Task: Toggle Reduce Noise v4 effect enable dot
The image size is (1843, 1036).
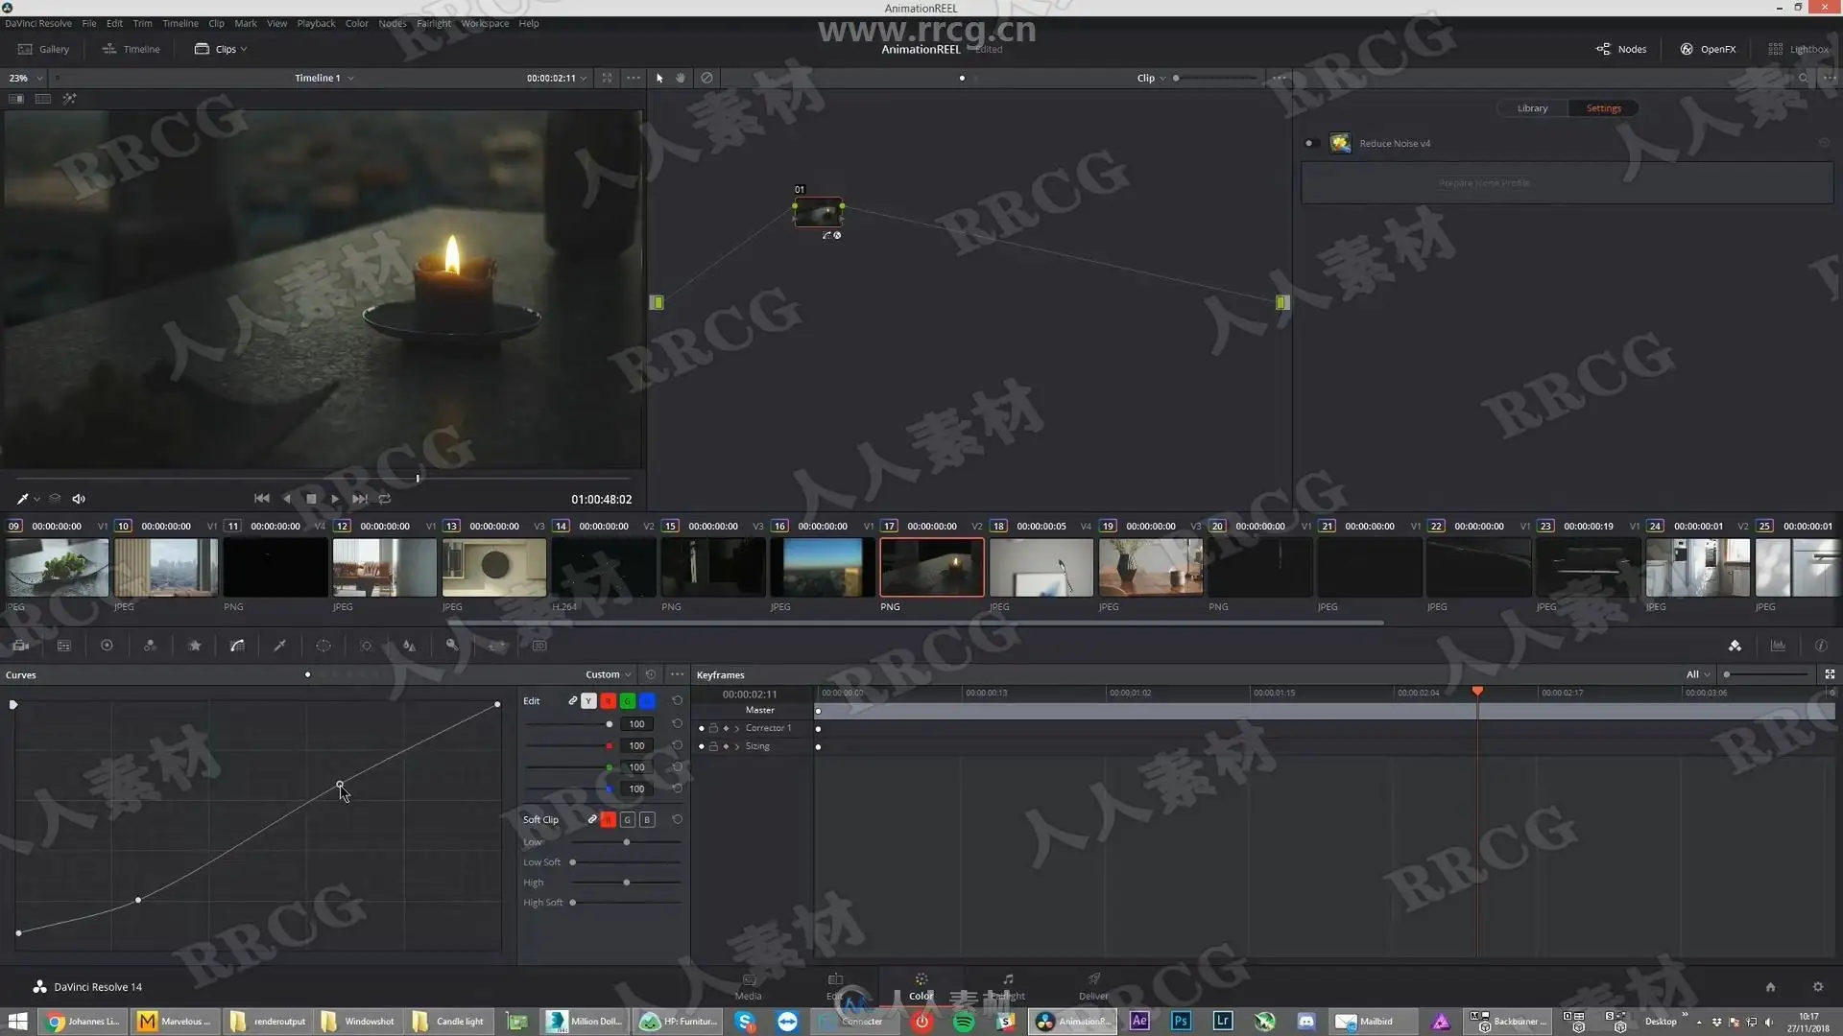Action: pos(1308,144)
